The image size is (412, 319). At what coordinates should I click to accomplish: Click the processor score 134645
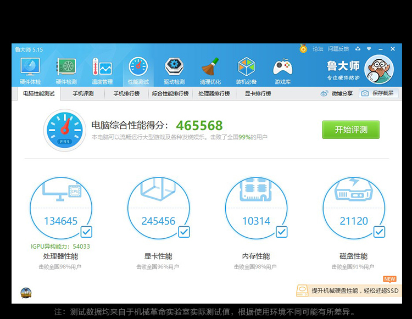point(60,221)
